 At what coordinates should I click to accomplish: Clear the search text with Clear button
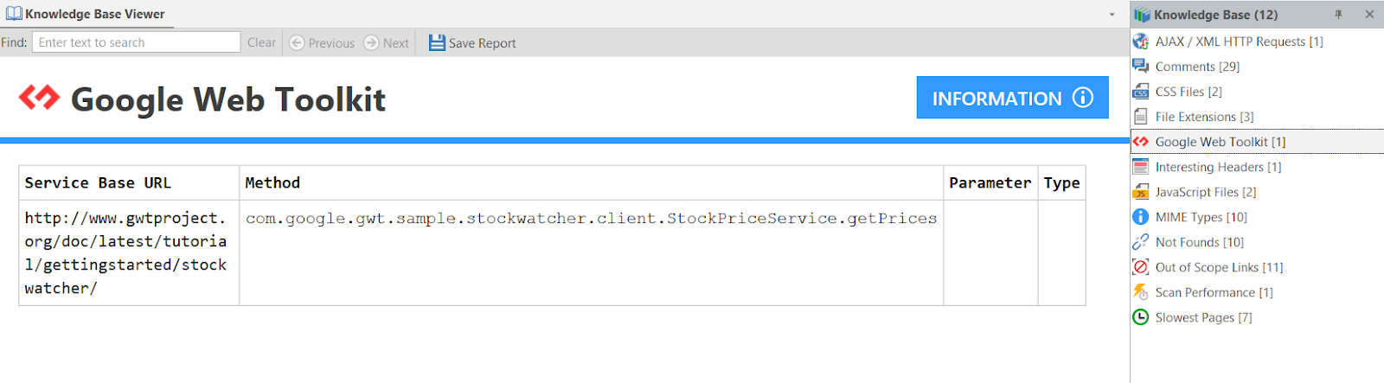pyautogui.click(x=261, y=42)
